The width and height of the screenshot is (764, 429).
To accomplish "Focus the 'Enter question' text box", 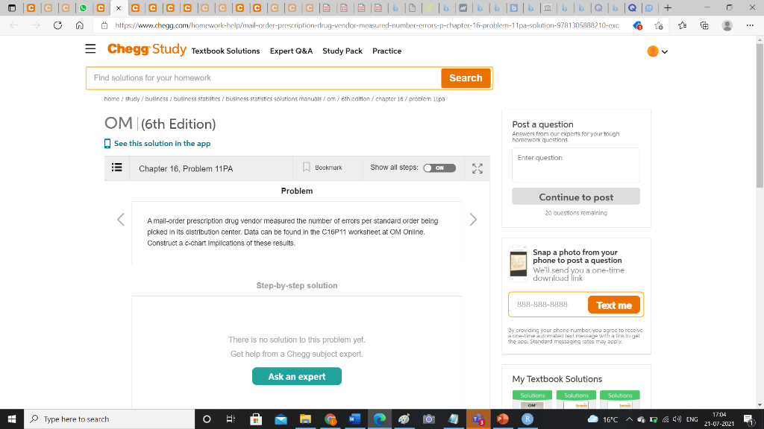I will point(576,165).
